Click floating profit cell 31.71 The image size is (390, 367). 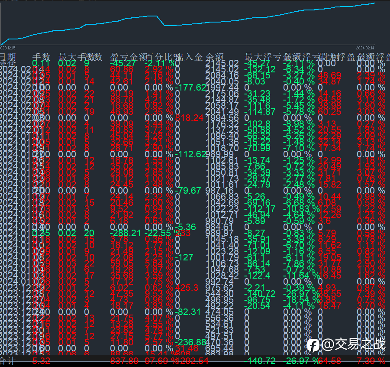[x=330, y=172]
